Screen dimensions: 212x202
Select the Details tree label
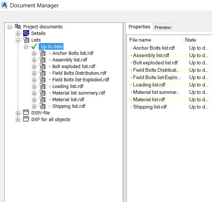click(x=38, y=33)
